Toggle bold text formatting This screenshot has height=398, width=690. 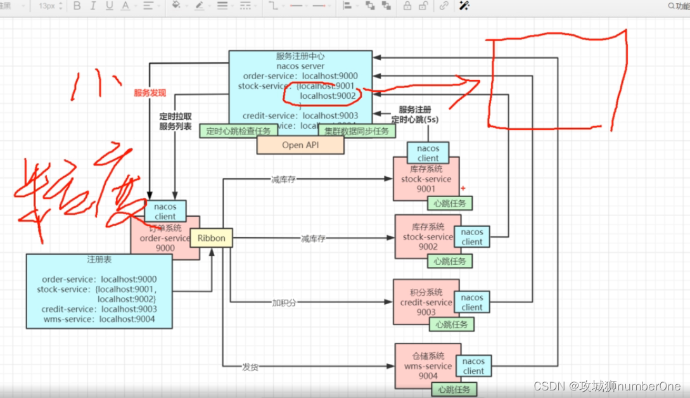point(77,6)
